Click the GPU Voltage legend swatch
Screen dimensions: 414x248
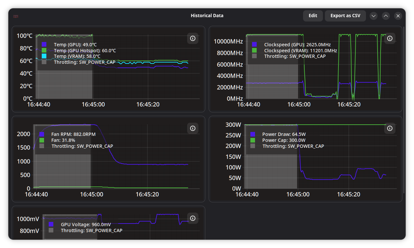tap(51, 224)
